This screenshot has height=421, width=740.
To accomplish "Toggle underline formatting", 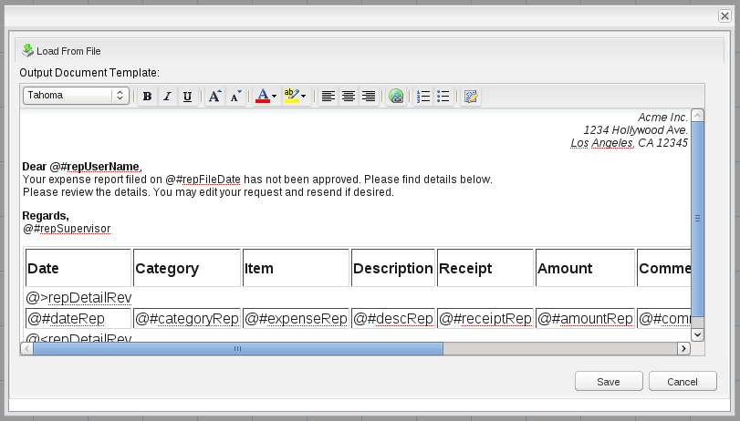I will [x=187, y=96].
